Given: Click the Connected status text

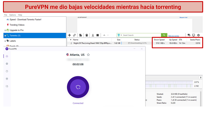Looking at the screenshot, I should point(78,103).
